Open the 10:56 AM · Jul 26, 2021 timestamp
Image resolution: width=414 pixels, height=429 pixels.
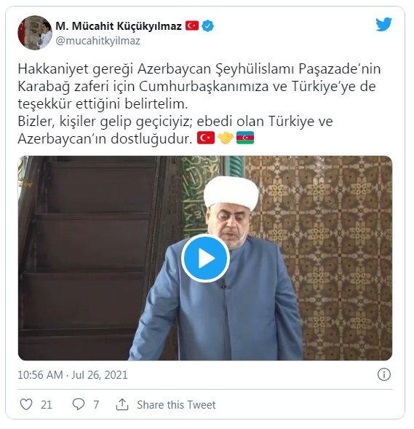(73, 374)
